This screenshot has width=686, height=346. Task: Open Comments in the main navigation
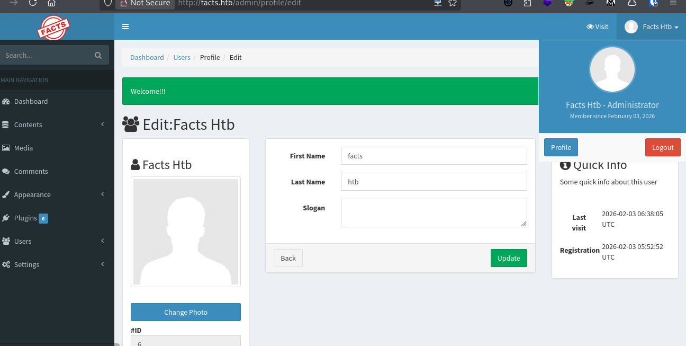[31, 171]
